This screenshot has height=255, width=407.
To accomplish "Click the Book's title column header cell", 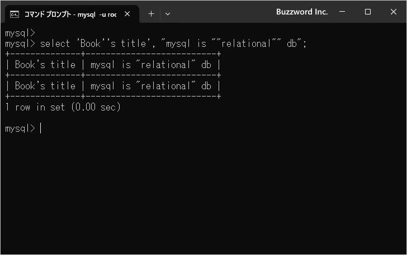I will pyautogui.click(x=45, y=65).
